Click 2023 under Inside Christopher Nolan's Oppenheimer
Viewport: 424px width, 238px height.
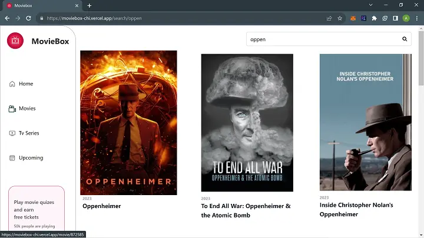tap(324, 197)
